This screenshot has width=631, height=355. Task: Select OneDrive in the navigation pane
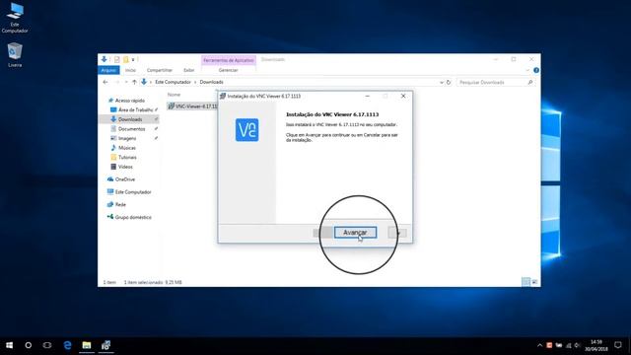coord(125,179)
